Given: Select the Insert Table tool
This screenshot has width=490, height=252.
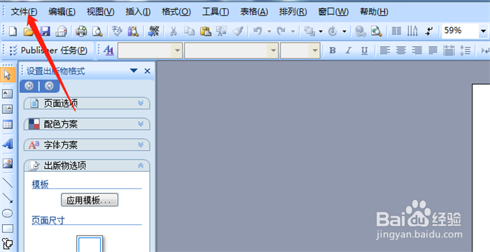Looking at the screenshot, I should coord(8,125).
